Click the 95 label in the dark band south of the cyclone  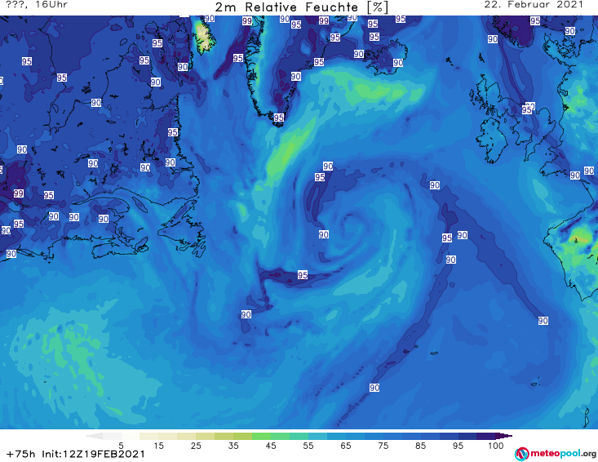(x=303, y=275)
